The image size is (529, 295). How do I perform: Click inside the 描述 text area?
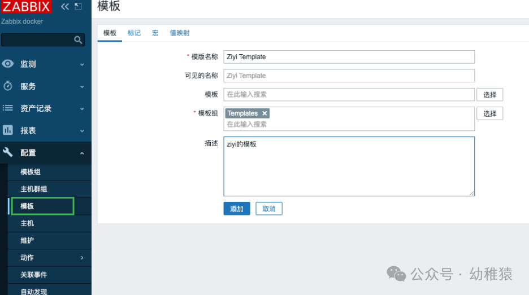click(x=349, y=166)
